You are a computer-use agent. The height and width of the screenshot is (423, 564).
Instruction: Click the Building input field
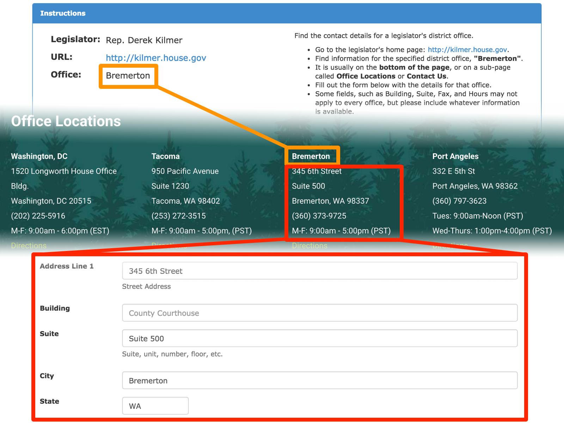tap(320, 313)
